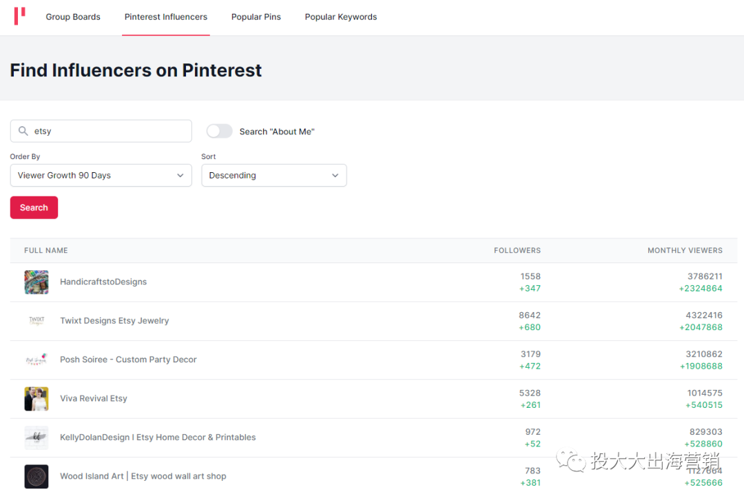Open the Popular Pins tab

256,17
